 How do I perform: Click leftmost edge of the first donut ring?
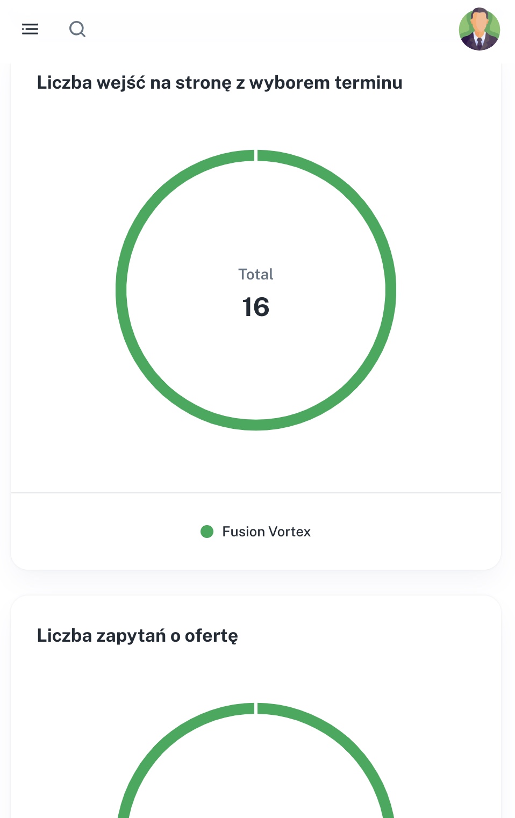(x=121, y=290)
